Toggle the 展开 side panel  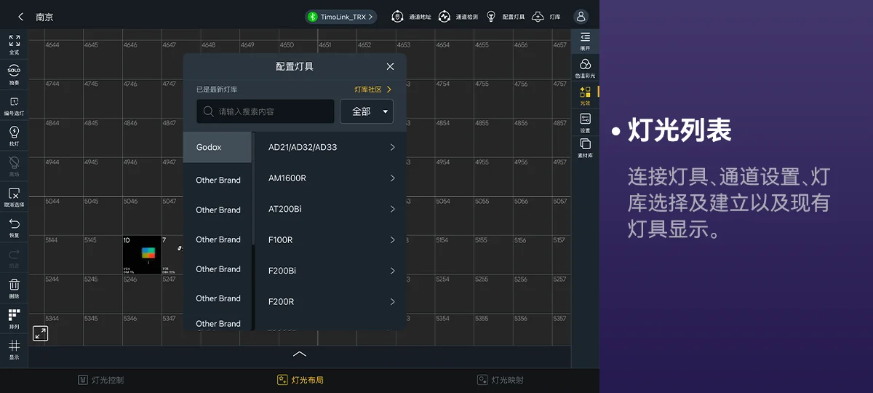coord(585,41)
